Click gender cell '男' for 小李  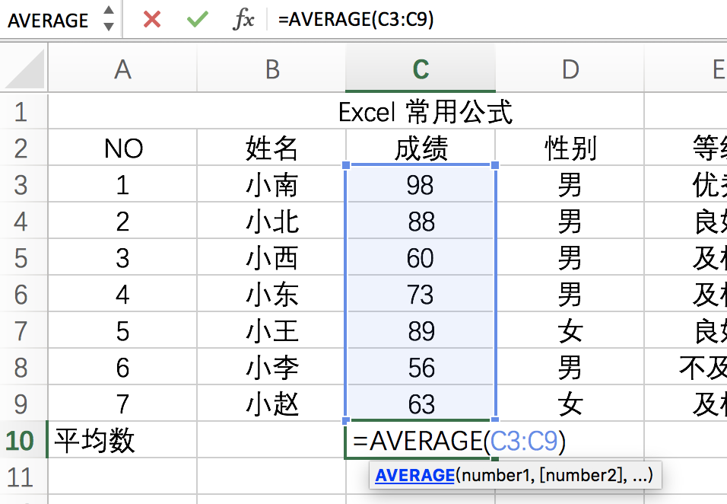(570, 367)
